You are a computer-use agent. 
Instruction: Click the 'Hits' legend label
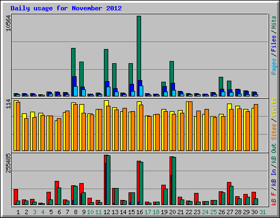(273, 22)
